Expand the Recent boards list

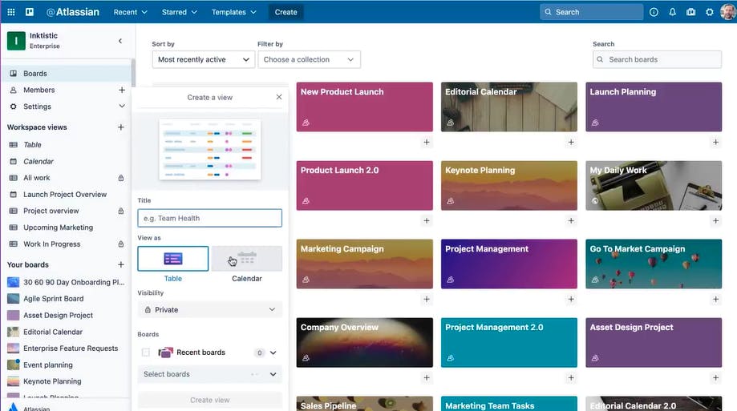273,353
